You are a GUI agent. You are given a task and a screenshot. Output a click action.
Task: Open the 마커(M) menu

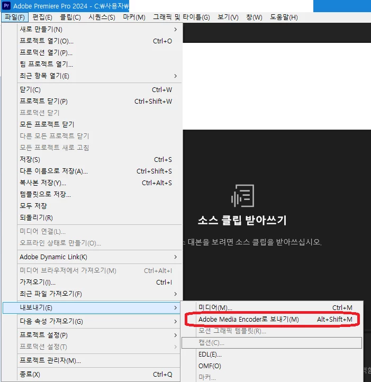[134, 17]
